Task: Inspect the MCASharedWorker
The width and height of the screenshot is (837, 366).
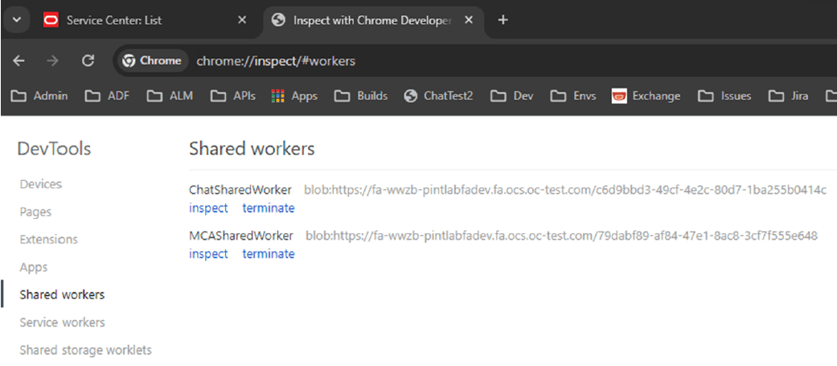Action: tap(208, 254)
